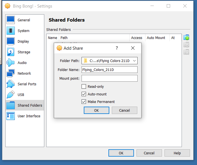The image size is (197, 165).
Task: Click the Folder Name input field
Action: point(109,70)
